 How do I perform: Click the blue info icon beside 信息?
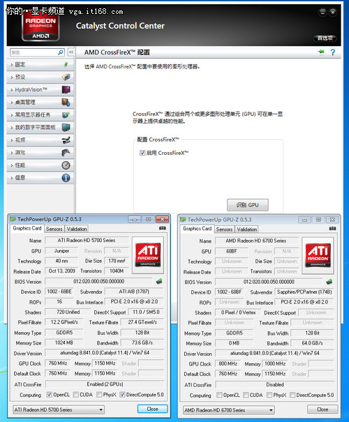[66, 178]
